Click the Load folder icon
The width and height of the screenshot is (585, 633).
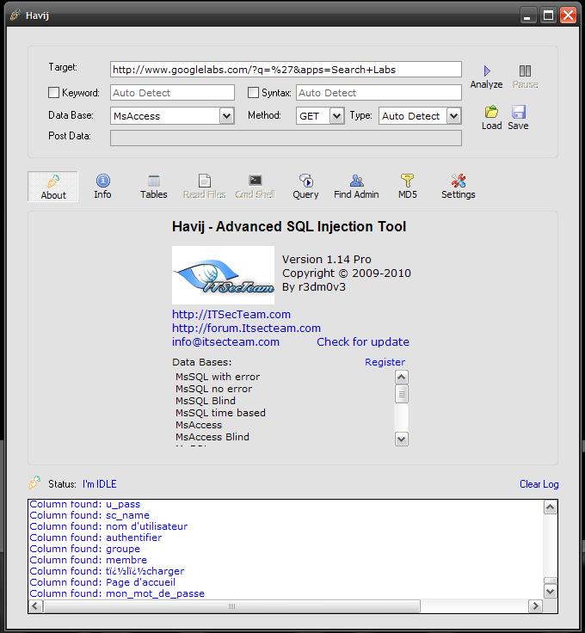pyautogui.click(x=491, y=112)
